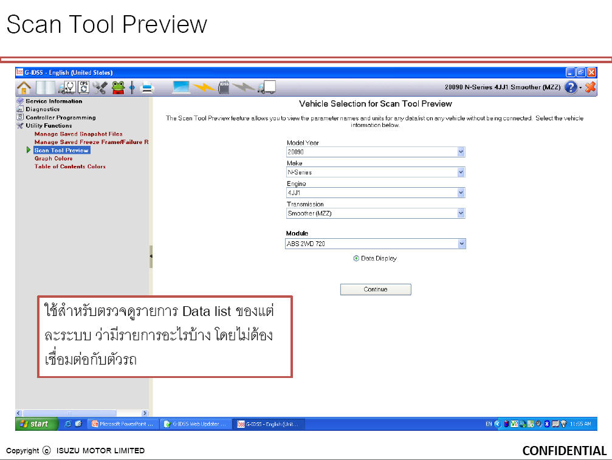
Task: Click the orange X exit icon
Action: (590, 87)
